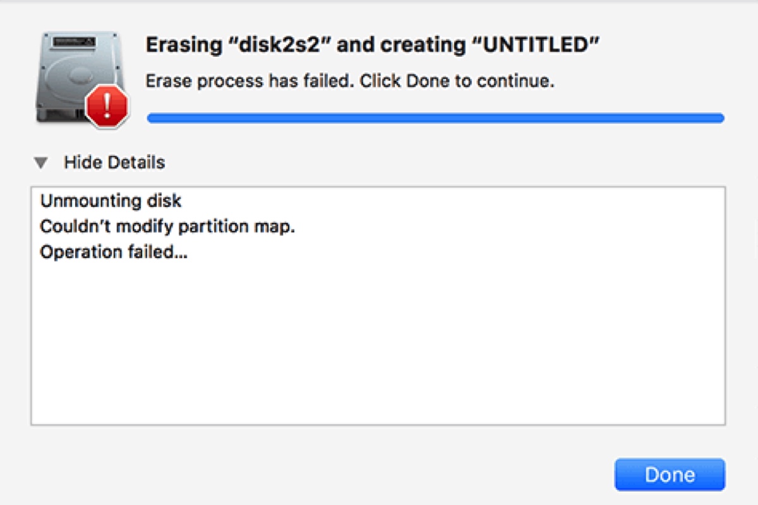Viewport: 758px width, 505px height.
Task: Dismiss the erase failure dialog with Done
Action: point(671,474)
